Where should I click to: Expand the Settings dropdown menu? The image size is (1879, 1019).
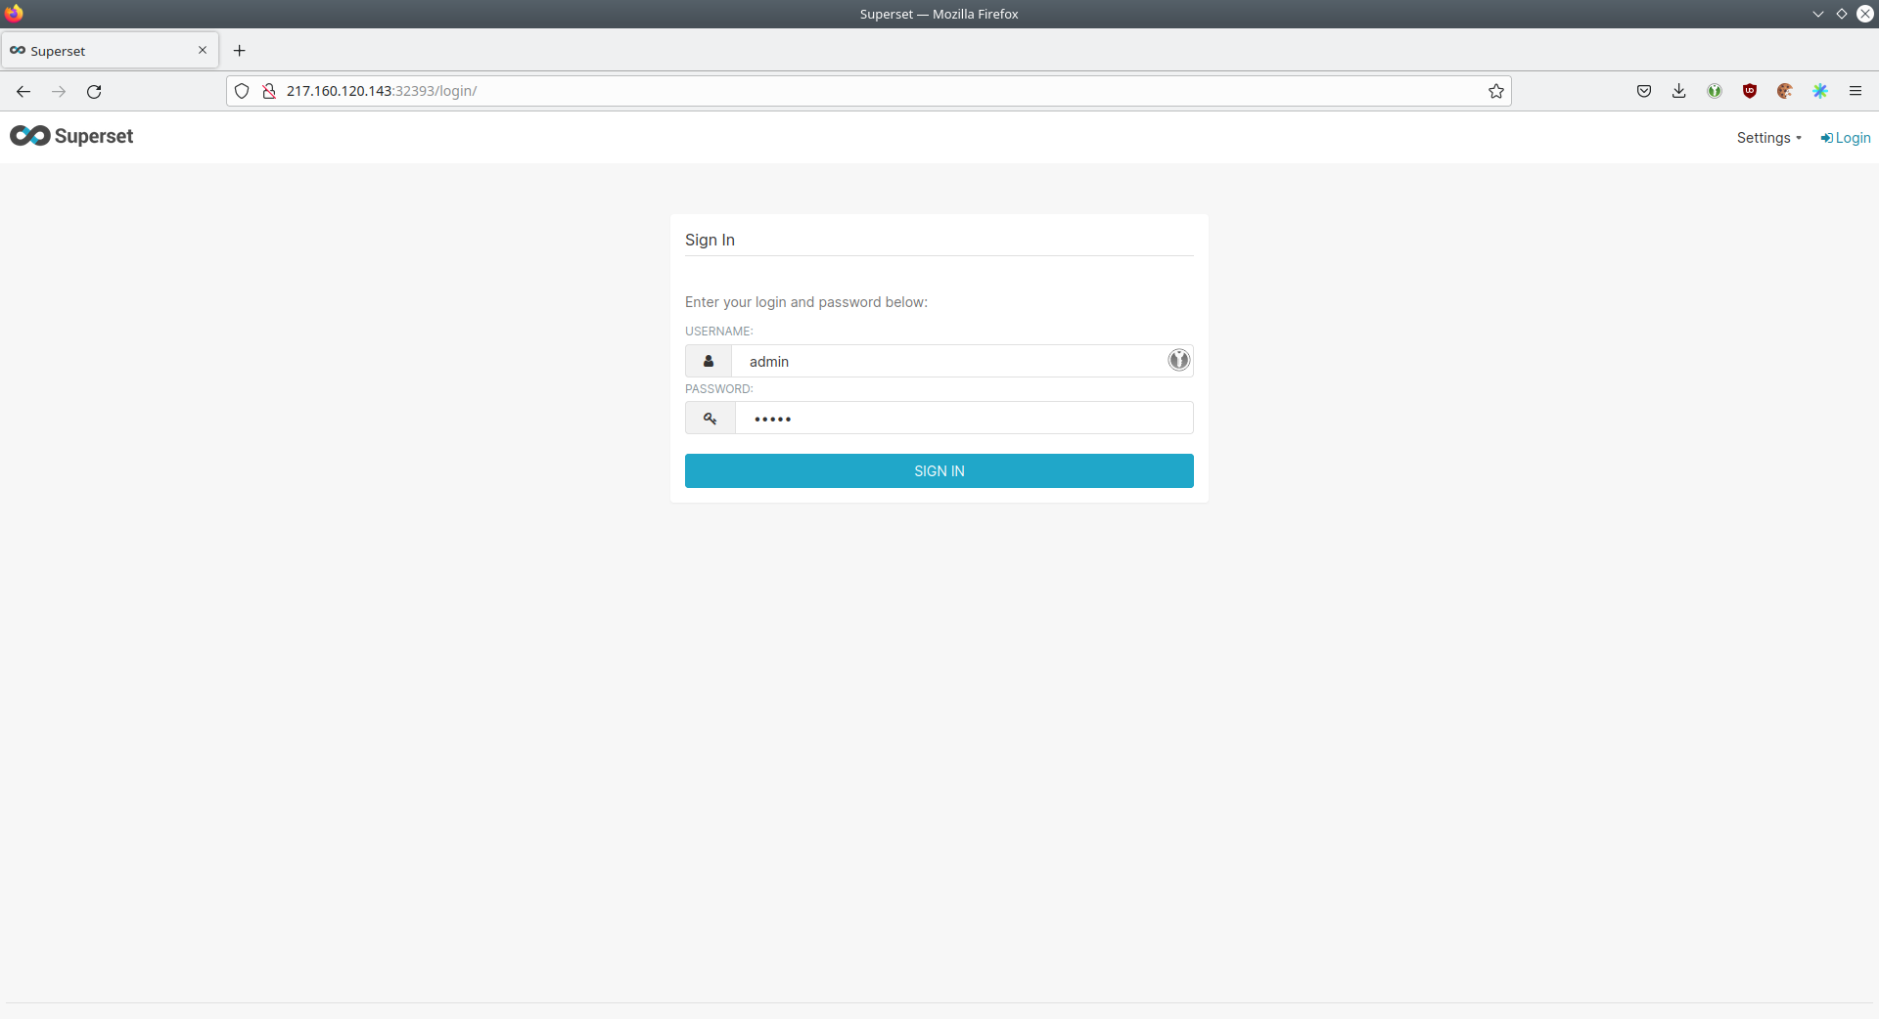[x=1768, y=138]
